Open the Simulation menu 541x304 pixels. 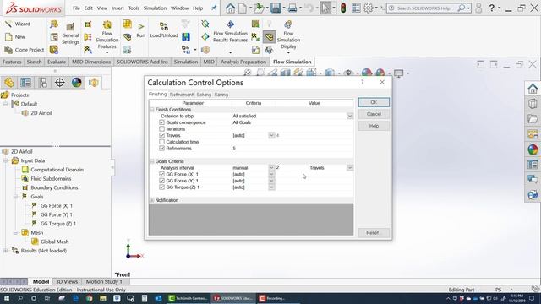click(155, 8)
